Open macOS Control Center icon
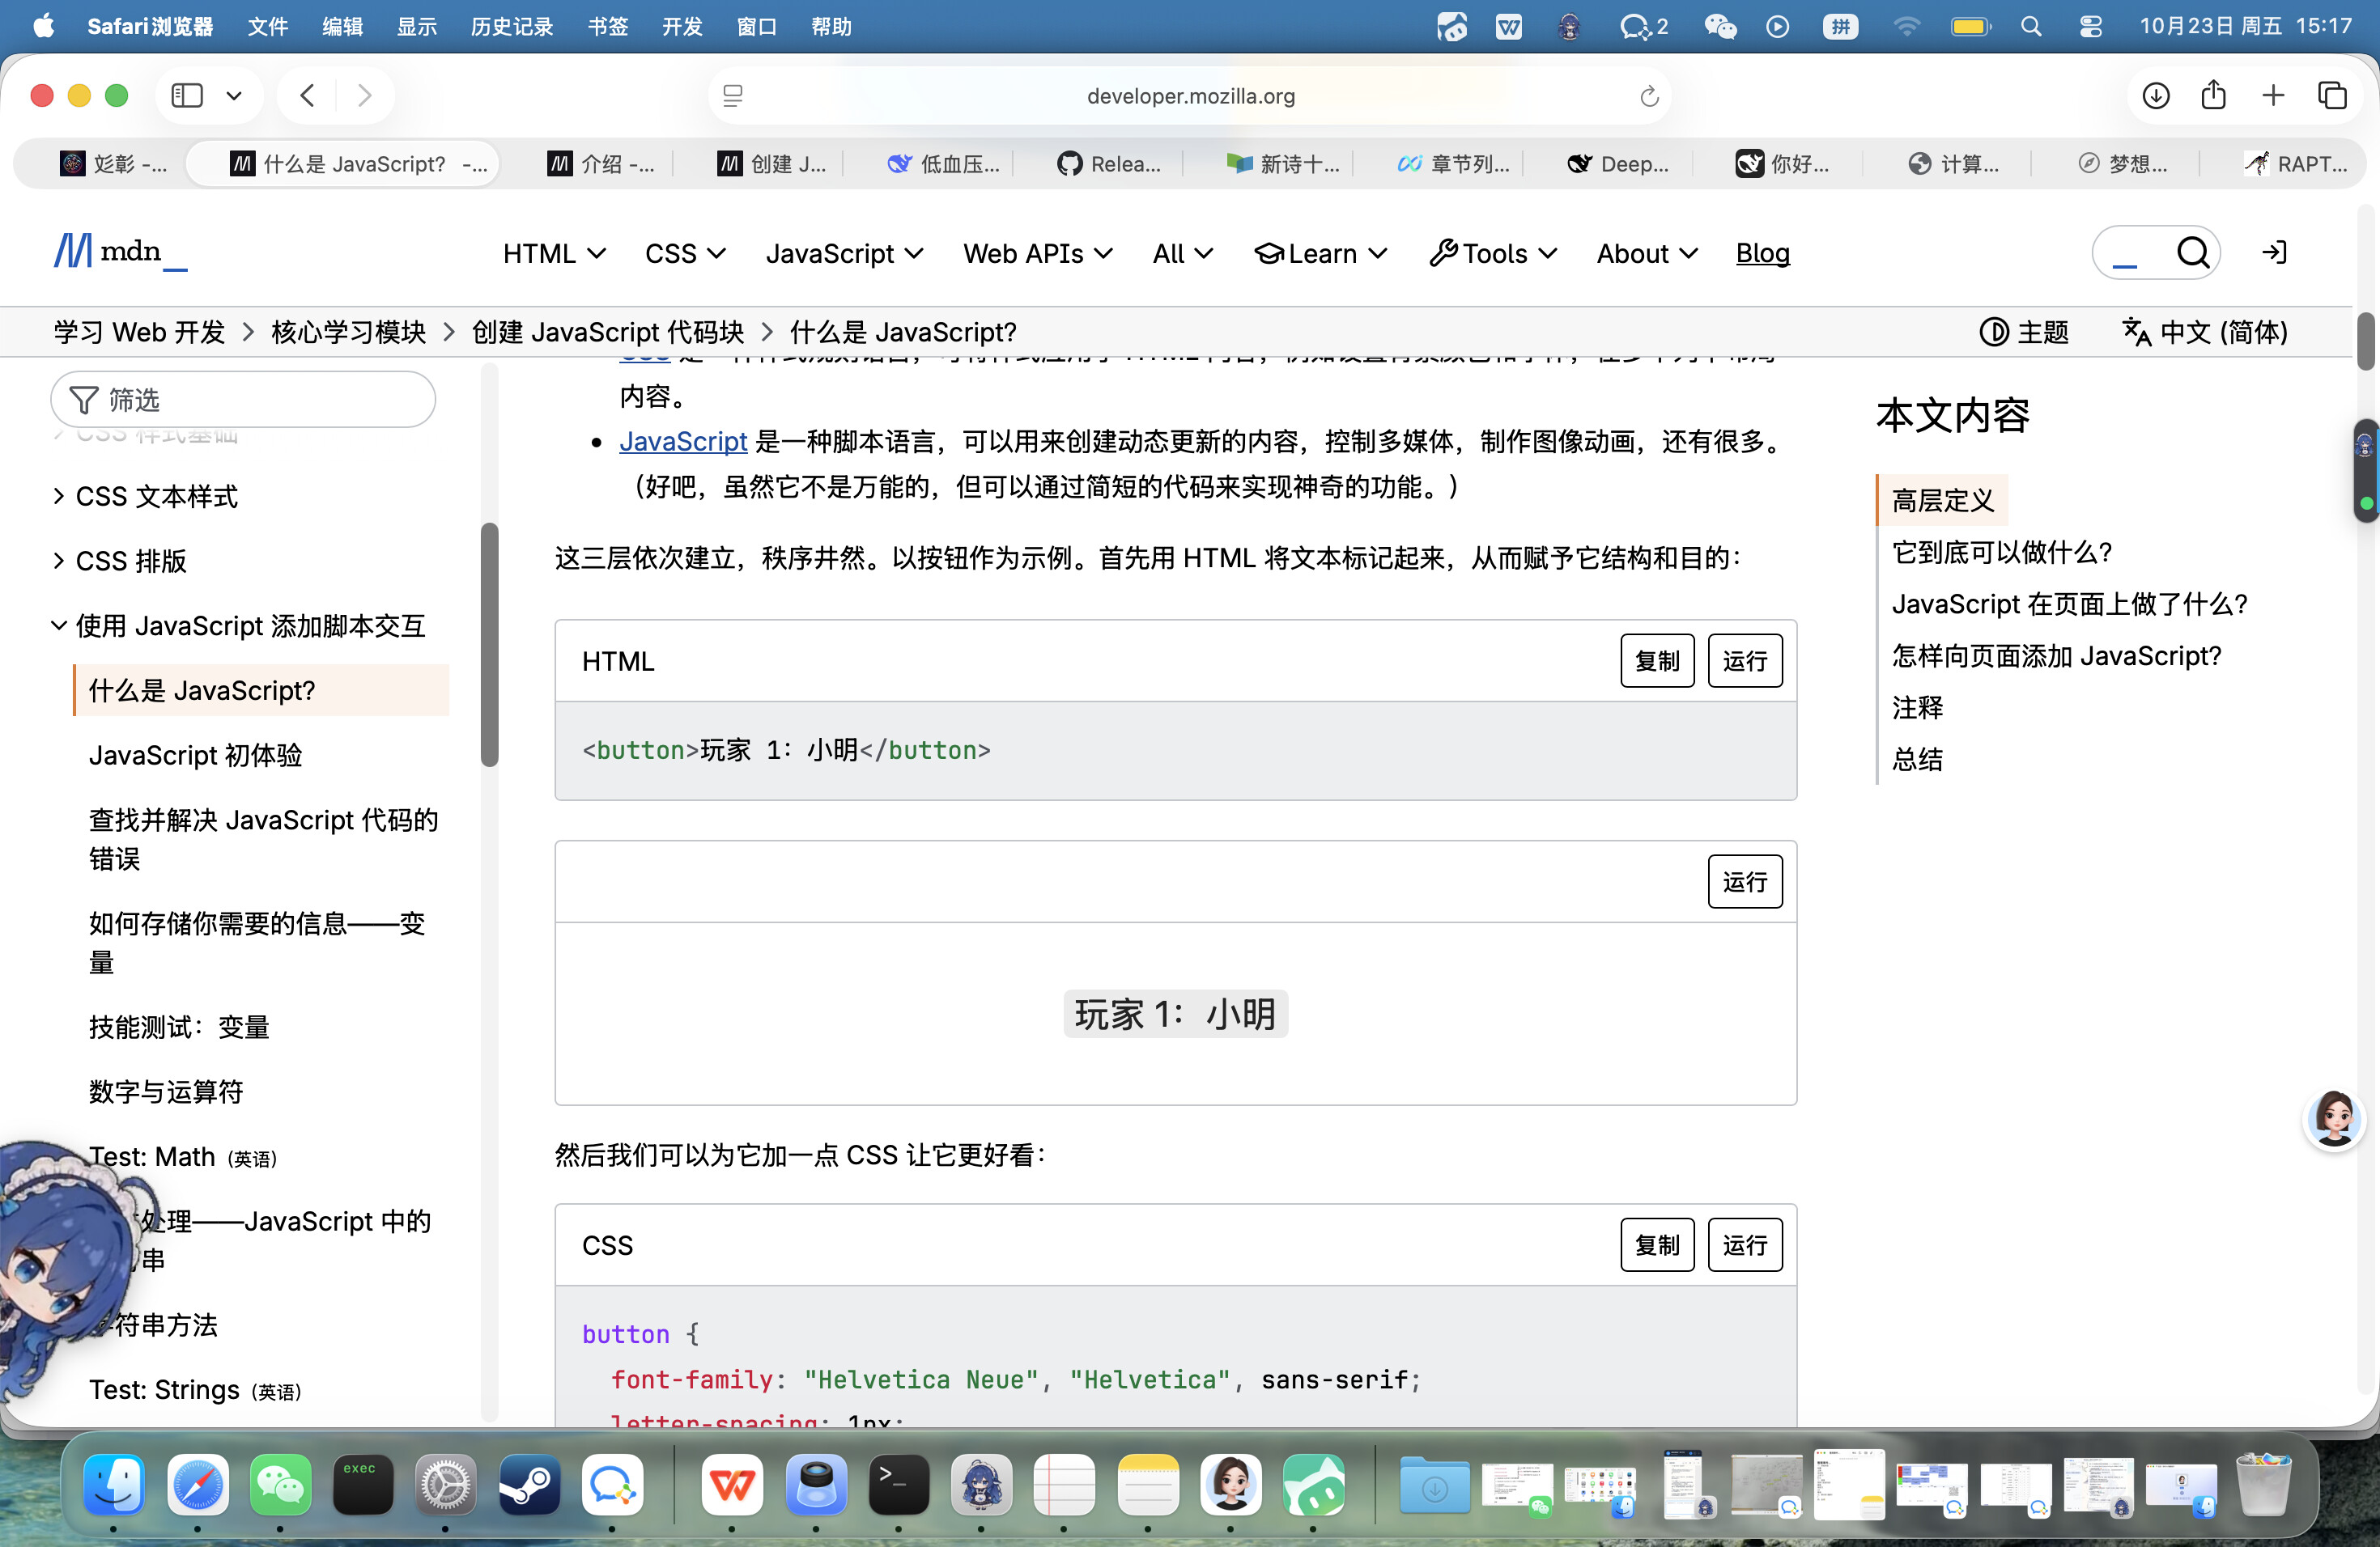Screen dimensions: 2380x1547 coord(2090,27)
